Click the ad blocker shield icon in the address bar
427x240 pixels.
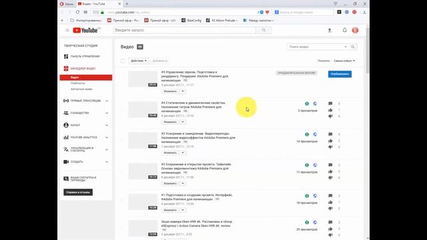262,12
